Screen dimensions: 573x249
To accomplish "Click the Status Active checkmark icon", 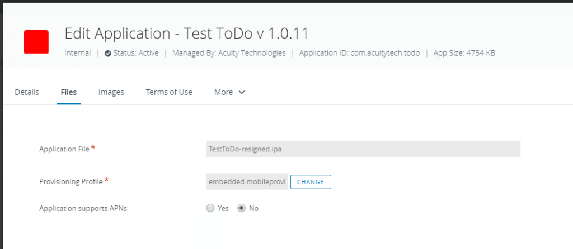I will [x=108, y=54].
